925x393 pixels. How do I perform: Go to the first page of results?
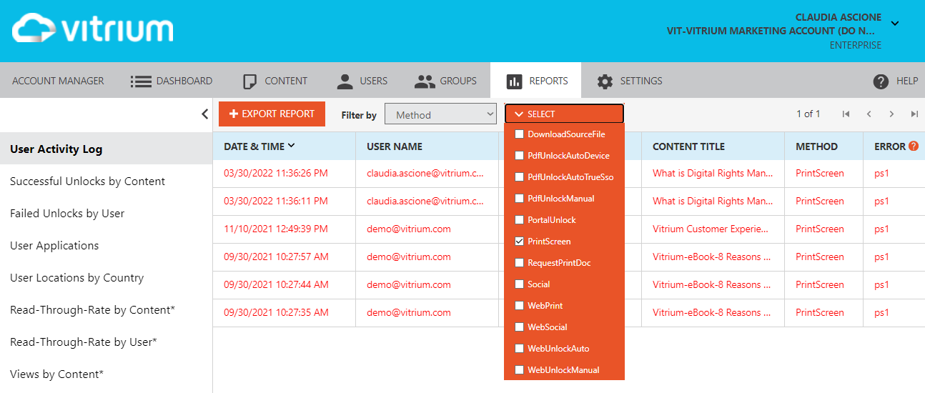point(846,114)
